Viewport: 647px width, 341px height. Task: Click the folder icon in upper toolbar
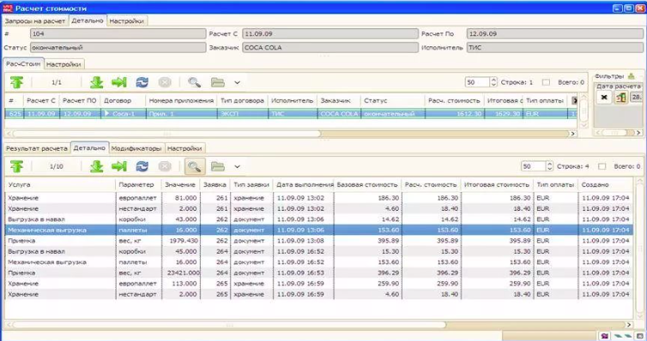(217, 82)
